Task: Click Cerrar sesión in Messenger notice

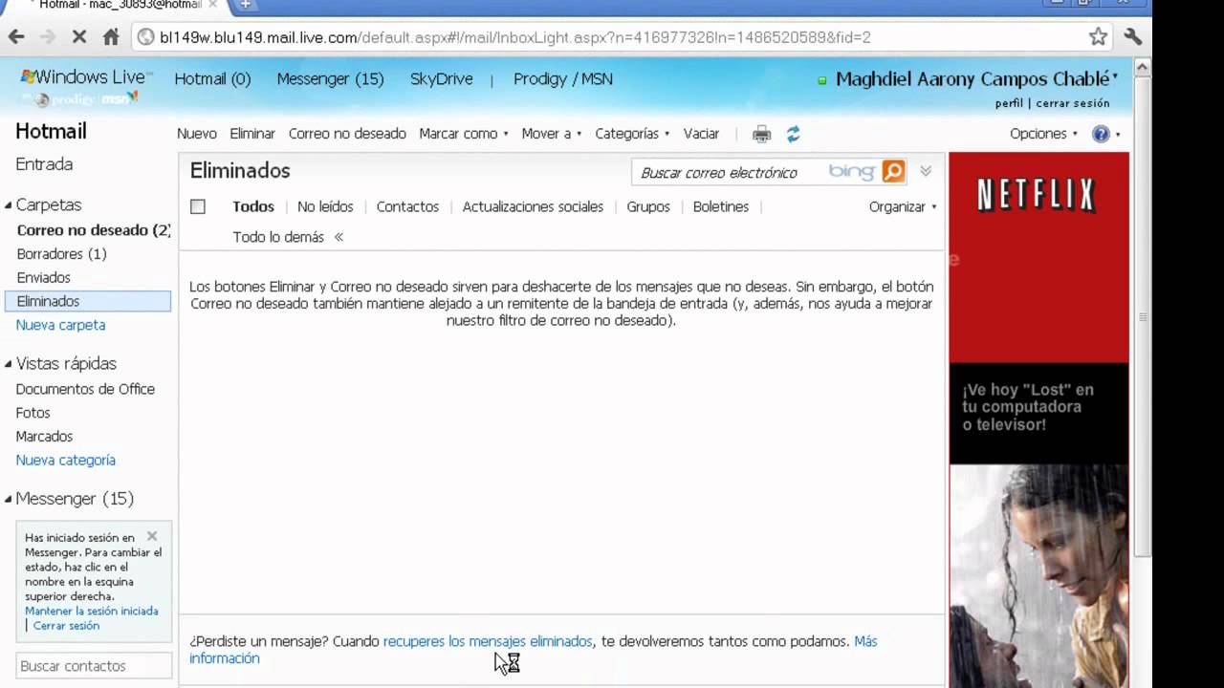Action: click(66, 626)
